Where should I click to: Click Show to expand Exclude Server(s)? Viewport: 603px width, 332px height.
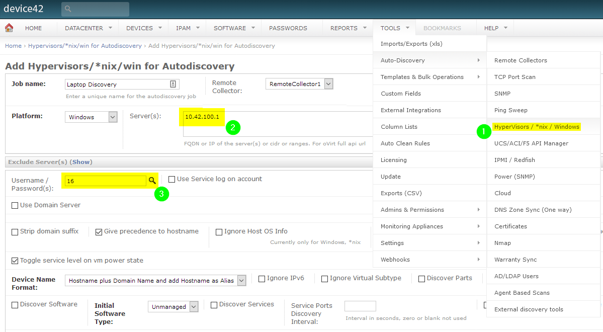click(81, 161)
